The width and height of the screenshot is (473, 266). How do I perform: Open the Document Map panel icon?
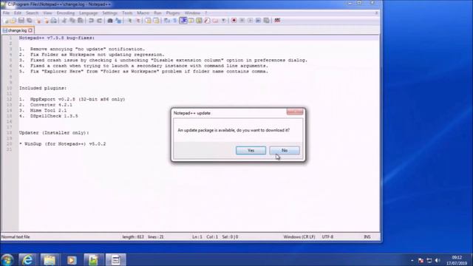click(199, 21)
